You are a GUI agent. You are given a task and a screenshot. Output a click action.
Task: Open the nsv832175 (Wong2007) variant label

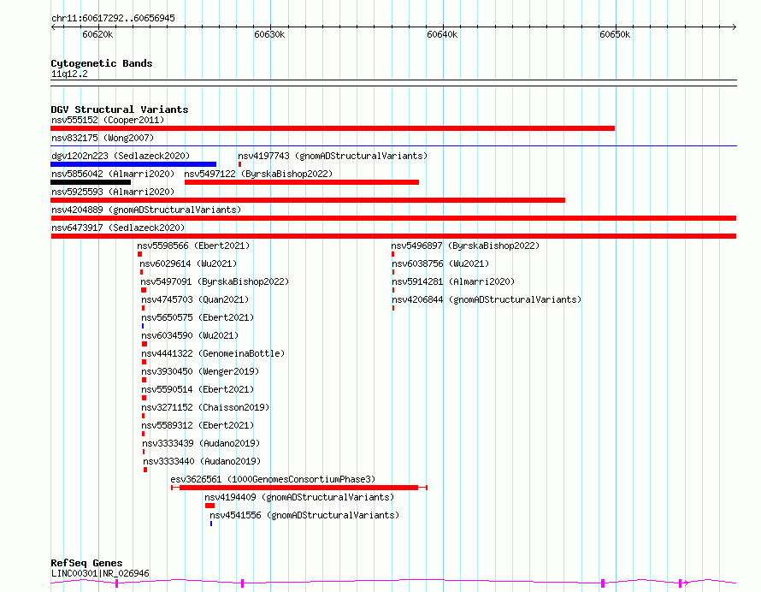click(103, 138)
